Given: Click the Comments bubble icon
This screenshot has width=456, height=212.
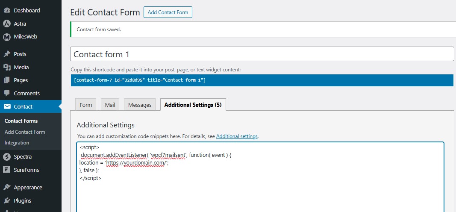Looking at the screenshot, I should tap(7, 93).
